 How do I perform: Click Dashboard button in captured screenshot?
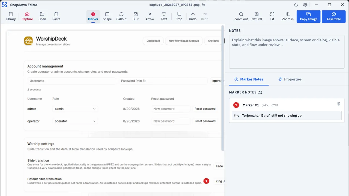click(x=153, y=41)
